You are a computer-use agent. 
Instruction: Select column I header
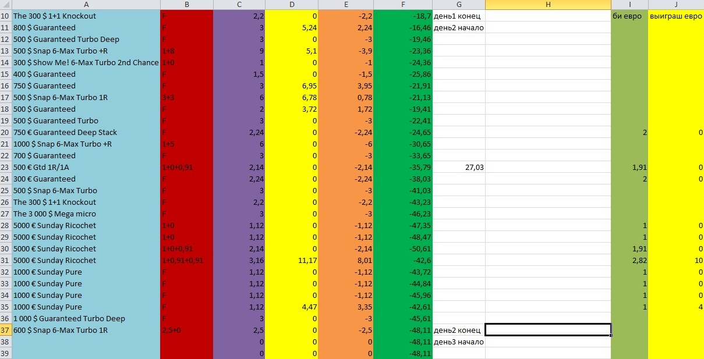click(629, 5)
